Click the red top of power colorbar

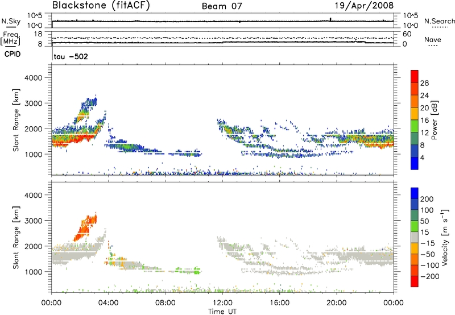(415, 76)
